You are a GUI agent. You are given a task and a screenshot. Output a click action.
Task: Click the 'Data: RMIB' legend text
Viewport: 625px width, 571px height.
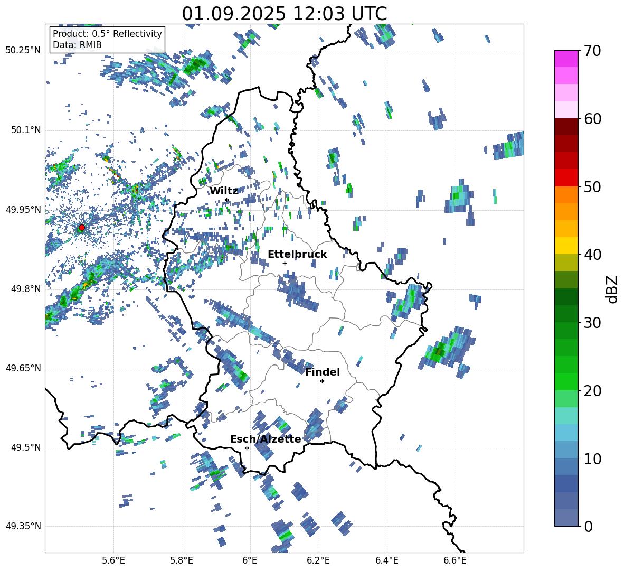coord(77,45)
